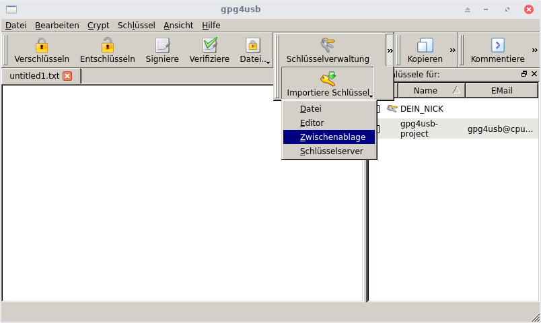Tick the checkbox for DEIN_NICK key
The height and width of the screenshot is (323, 541).
pos(377,109)
